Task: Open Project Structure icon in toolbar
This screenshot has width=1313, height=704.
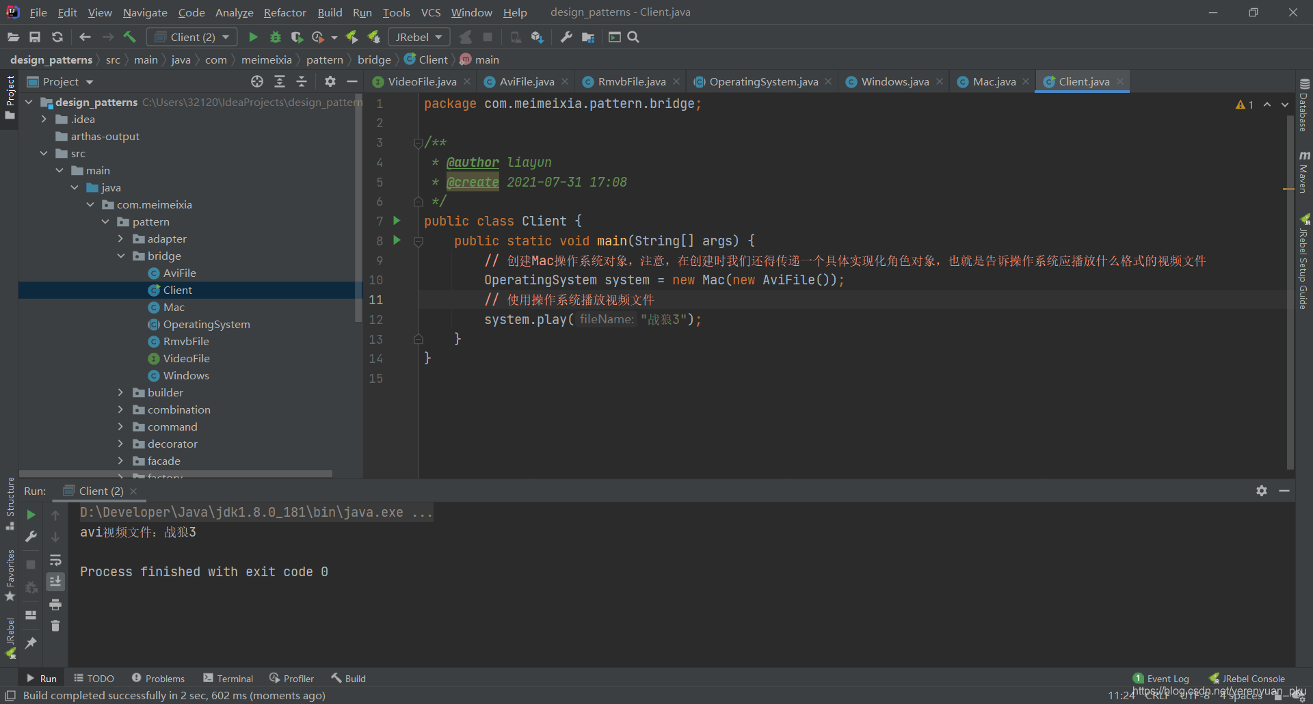Action: click(588, 37)
